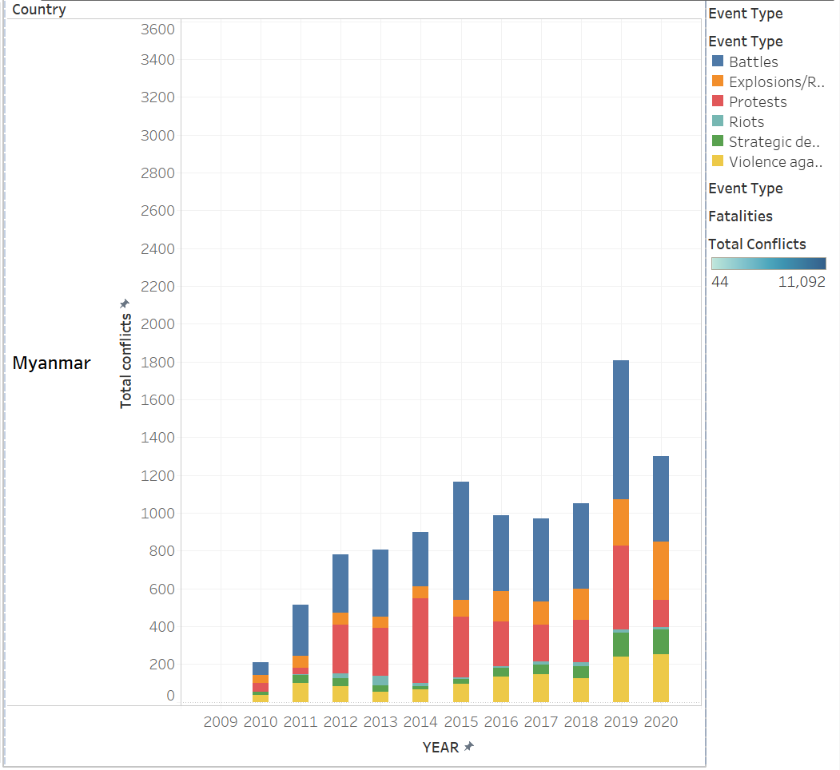The image size is (840, 770).
Task: Pick the teal Riots legend swatch
Action: point(718,121)
